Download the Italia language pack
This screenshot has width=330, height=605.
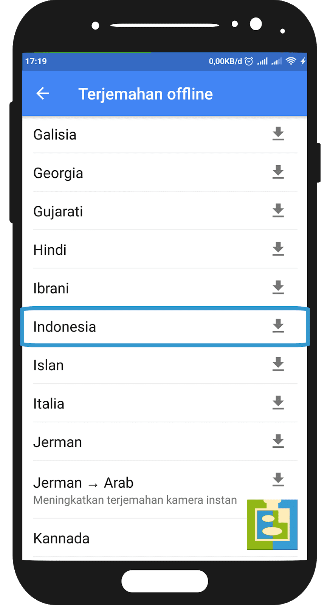[278, 403]
